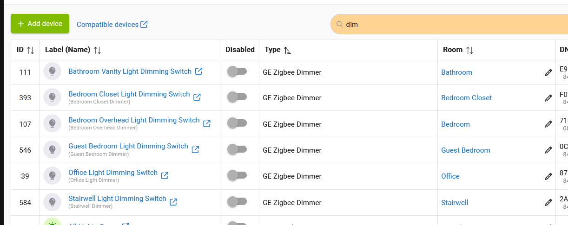Open the Bedroom Closet room link

pos(466,98)
